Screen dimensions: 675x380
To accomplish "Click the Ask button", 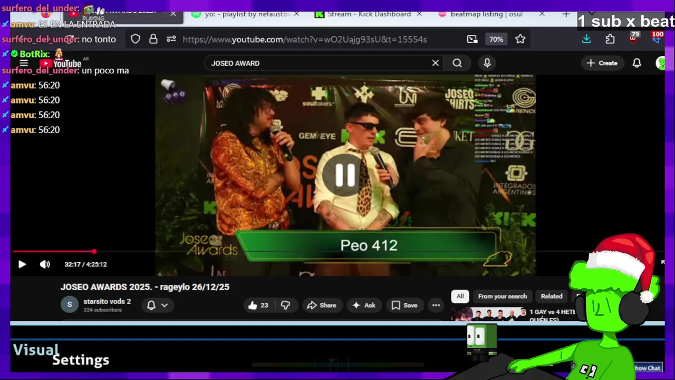I will coord(363,305).
